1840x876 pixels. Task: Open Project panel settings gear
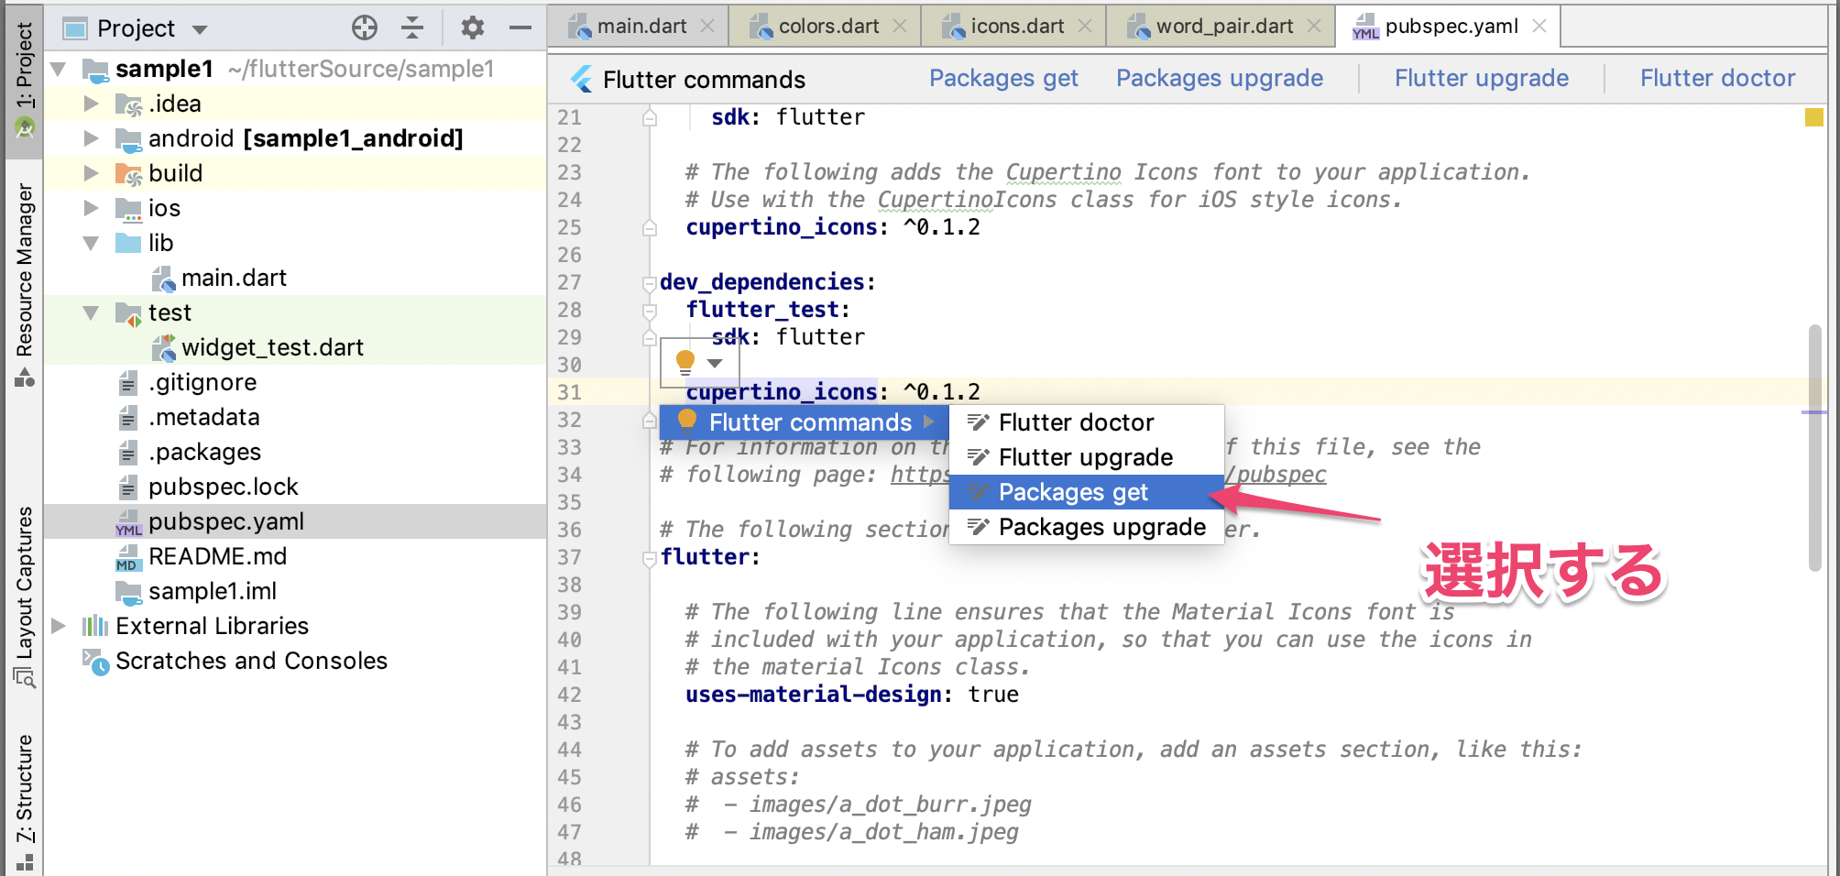coord(472,28)
